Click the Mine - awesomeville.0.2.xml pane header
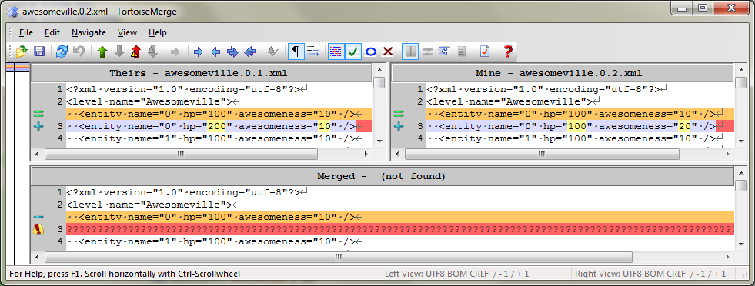755x286 pixels. click(562, 74)
